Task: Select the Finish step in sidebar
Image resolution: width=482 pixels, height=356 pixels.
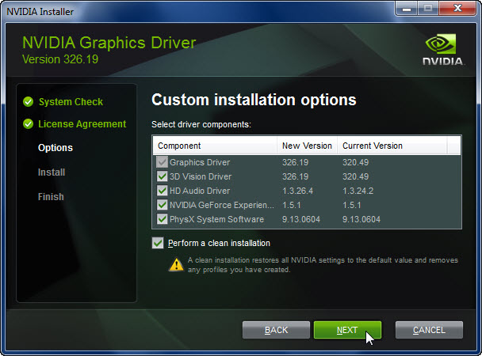Action: (51, 196)
